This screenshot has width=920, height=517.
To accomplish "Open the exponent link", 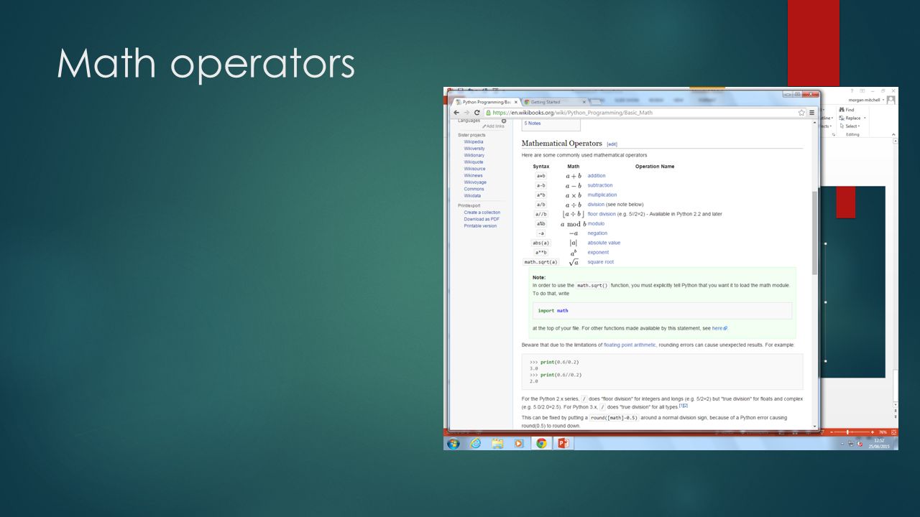I will click(x=598, y=252).
